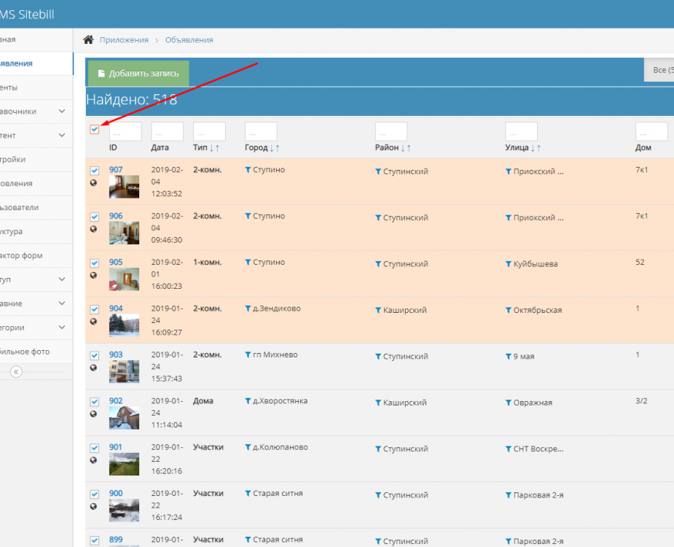Expand the first sidebar submenu chevron
The image size is (674, 547).
point(62,112)
